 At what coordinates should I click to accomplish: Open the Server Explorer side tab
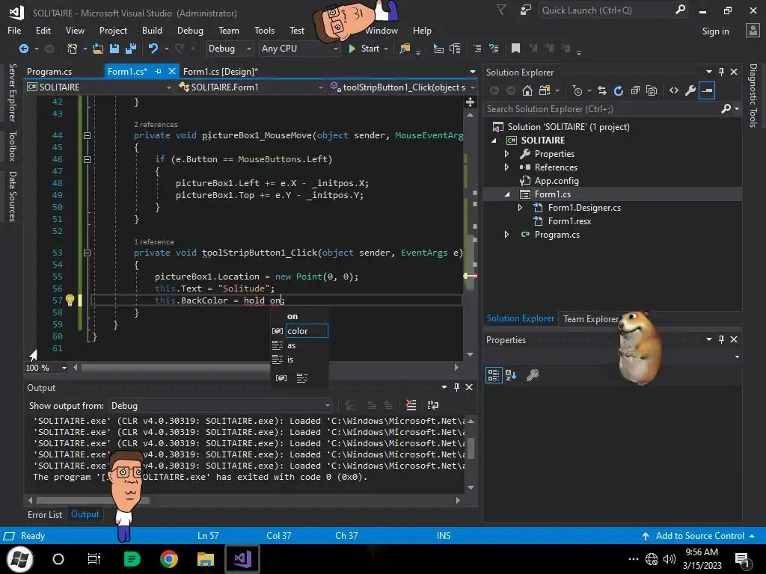pyautogui.click(x=12, y=93)
